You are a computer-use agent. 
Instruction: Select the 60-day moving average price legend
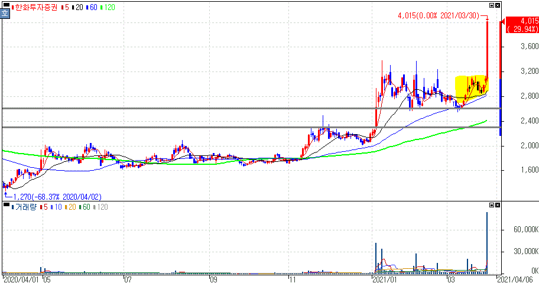point(92,7)
